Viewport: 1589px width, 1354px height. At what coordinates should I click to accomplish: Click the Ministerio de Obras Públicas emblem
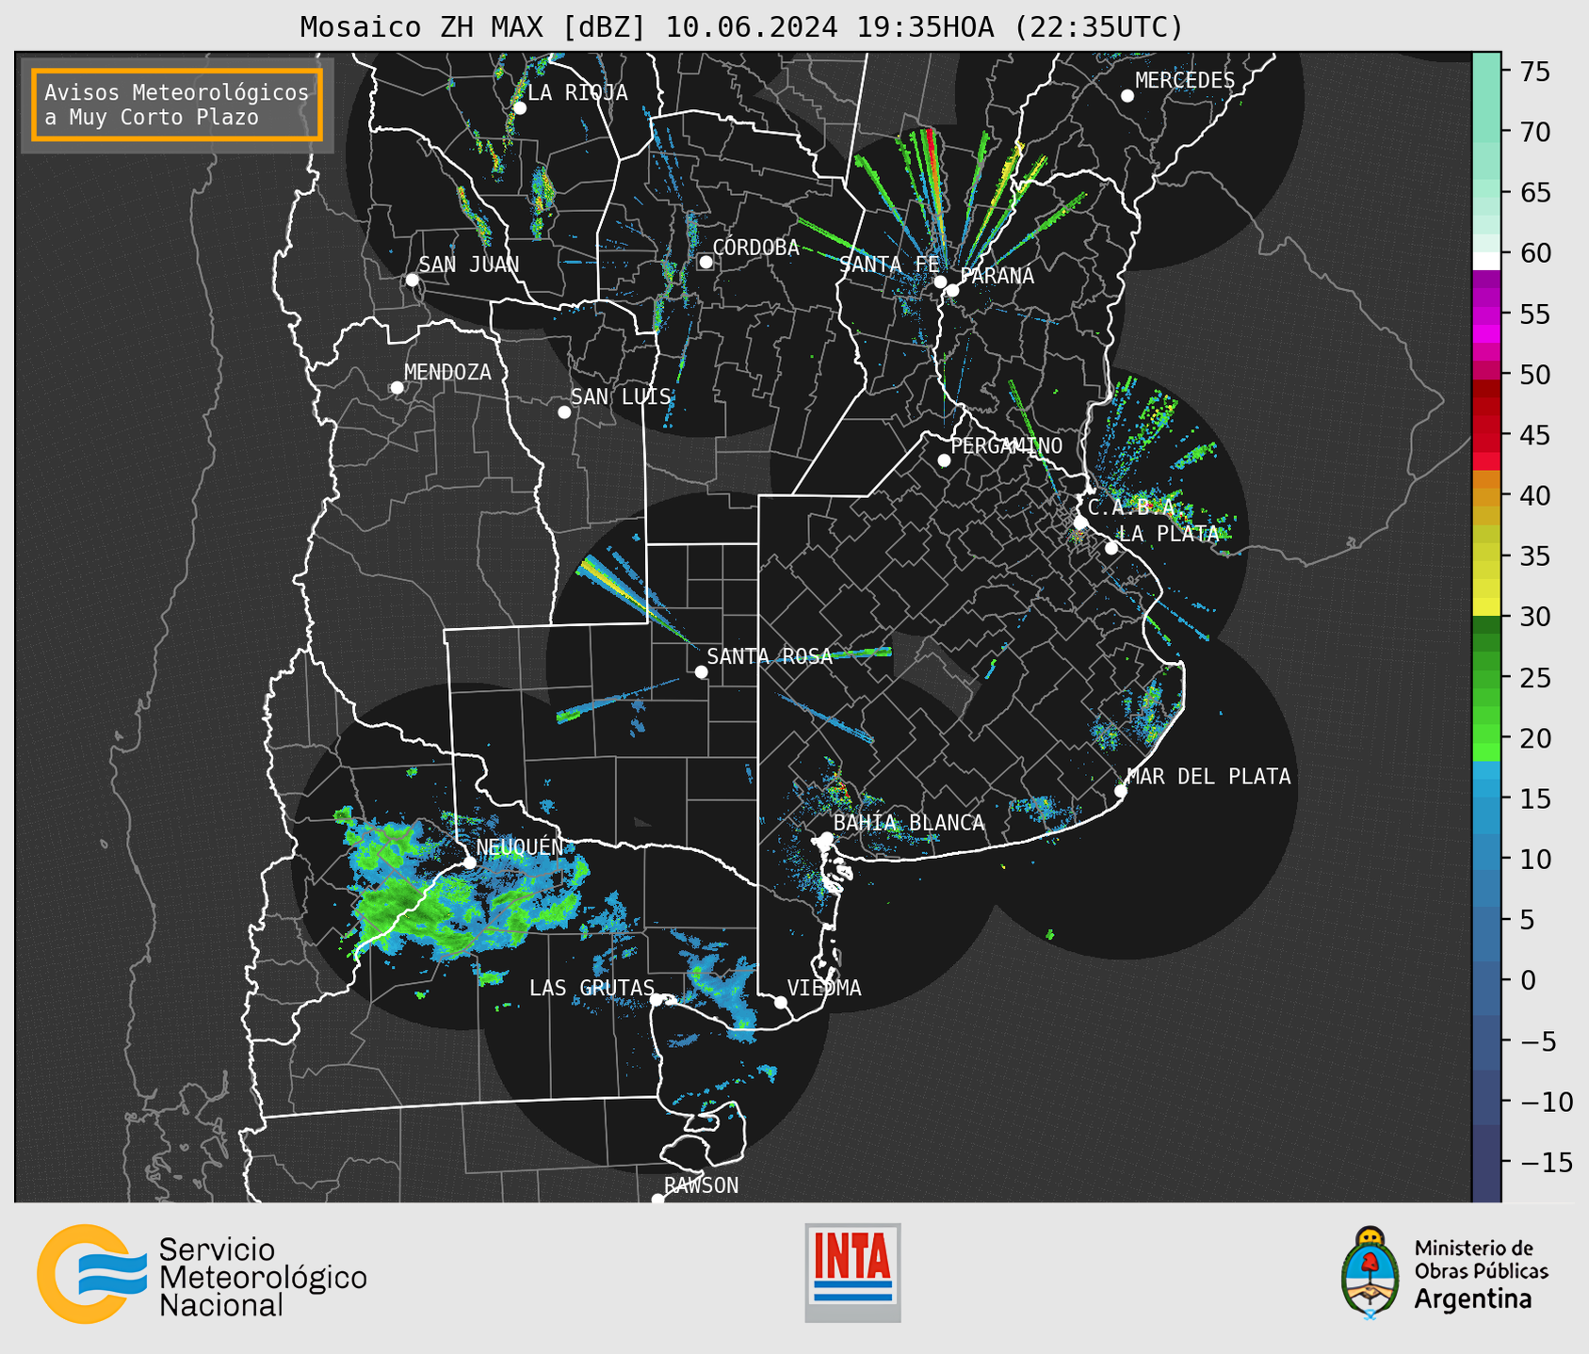[x=1370, y=1273]
